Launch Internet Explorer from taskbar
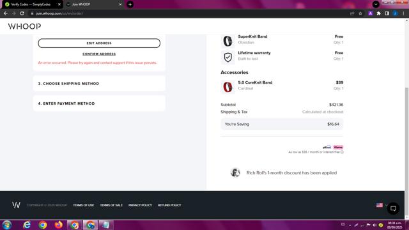Image resolution: width=409 pixels, height=230 pixels. [27, 225]
